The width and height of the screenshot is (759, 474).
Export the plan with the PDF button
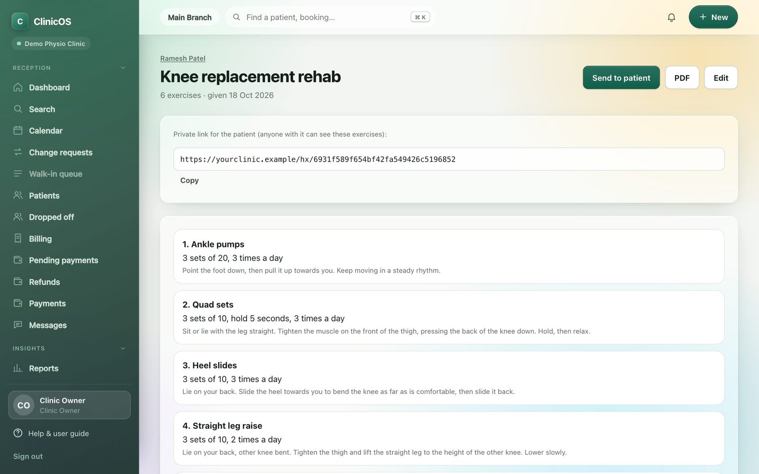682,78
